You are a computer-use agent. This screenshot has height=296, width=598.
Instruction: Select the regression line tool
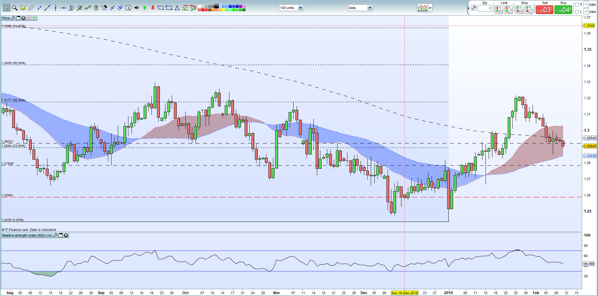(88, 8)
